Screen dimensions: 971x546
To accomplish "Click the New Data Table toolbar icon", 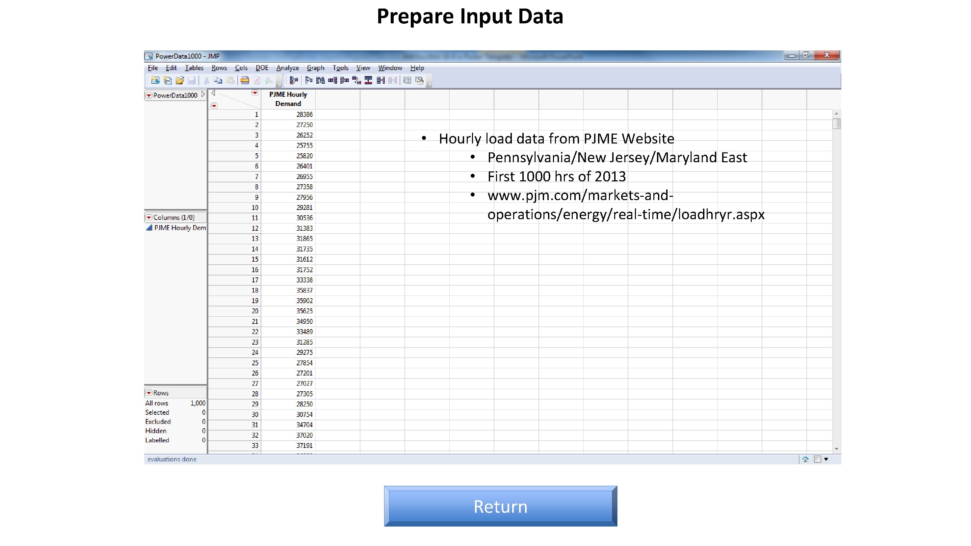I will click(x=155, y=80).
